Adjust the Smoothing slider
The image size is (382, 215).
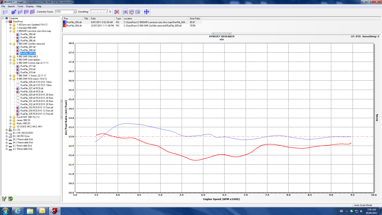tap(99, 12)
